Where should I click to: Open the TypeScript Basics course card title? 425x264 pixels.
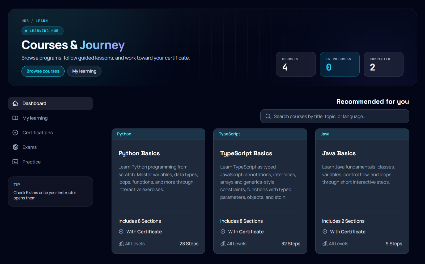(x=246, y=153)
